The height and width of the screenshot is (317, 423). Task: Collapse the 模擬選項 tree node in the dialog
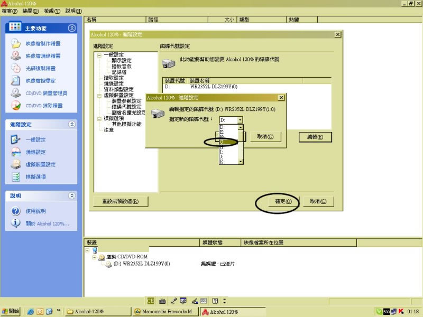coord(99,118)
